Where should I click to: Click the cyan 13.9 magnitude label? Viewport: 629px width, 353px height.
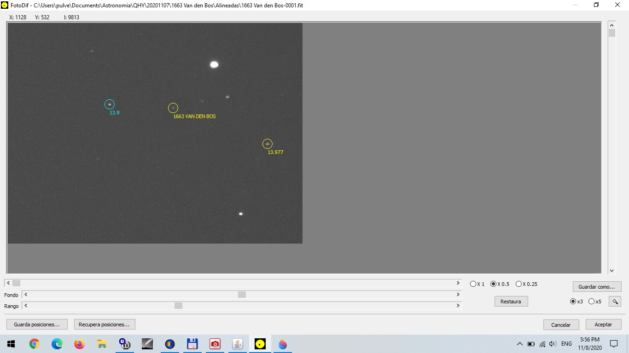tap(115, 113)
